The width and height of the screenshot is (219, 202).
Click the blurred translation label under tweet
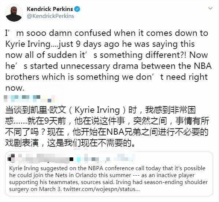29,98
